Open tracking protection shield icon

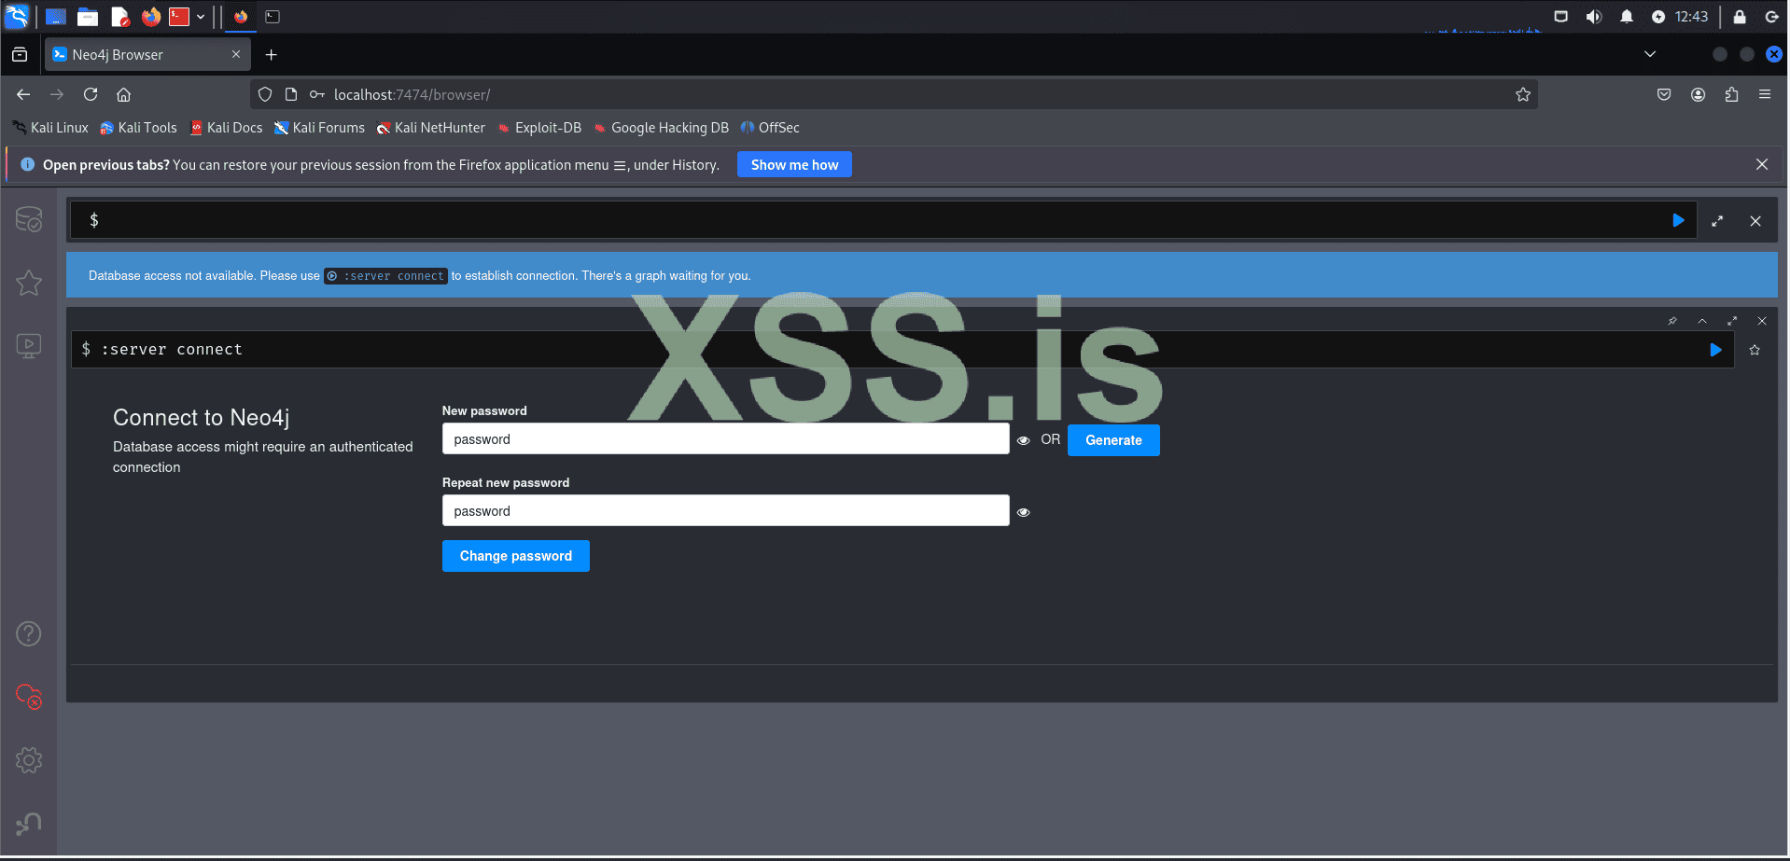click(265, 94)
